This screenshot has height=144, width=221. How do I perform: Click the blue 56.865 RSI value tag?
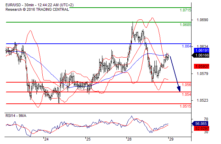pyautogui.click(x=201, y=123)
